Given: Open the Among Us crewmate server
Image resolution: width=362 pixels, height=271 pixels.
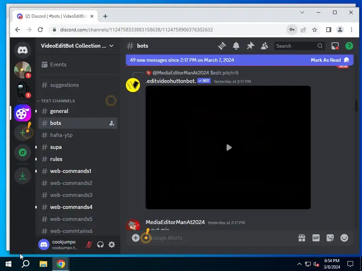Looking at the screenshot, I should [x=23, y=90].
